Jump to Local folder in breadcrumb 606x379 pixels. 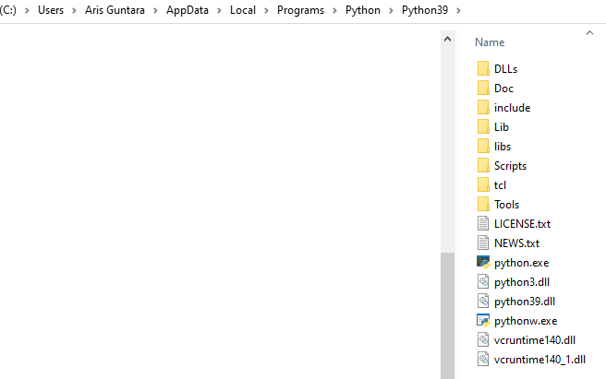pyautogui.click(x=243, y=10)
